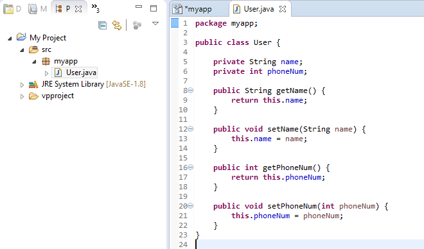The height and width of the screenshot is (249, 424).
Task: Collapse the setPhoneNum method fold marker
Action: (x=191, y=206)
